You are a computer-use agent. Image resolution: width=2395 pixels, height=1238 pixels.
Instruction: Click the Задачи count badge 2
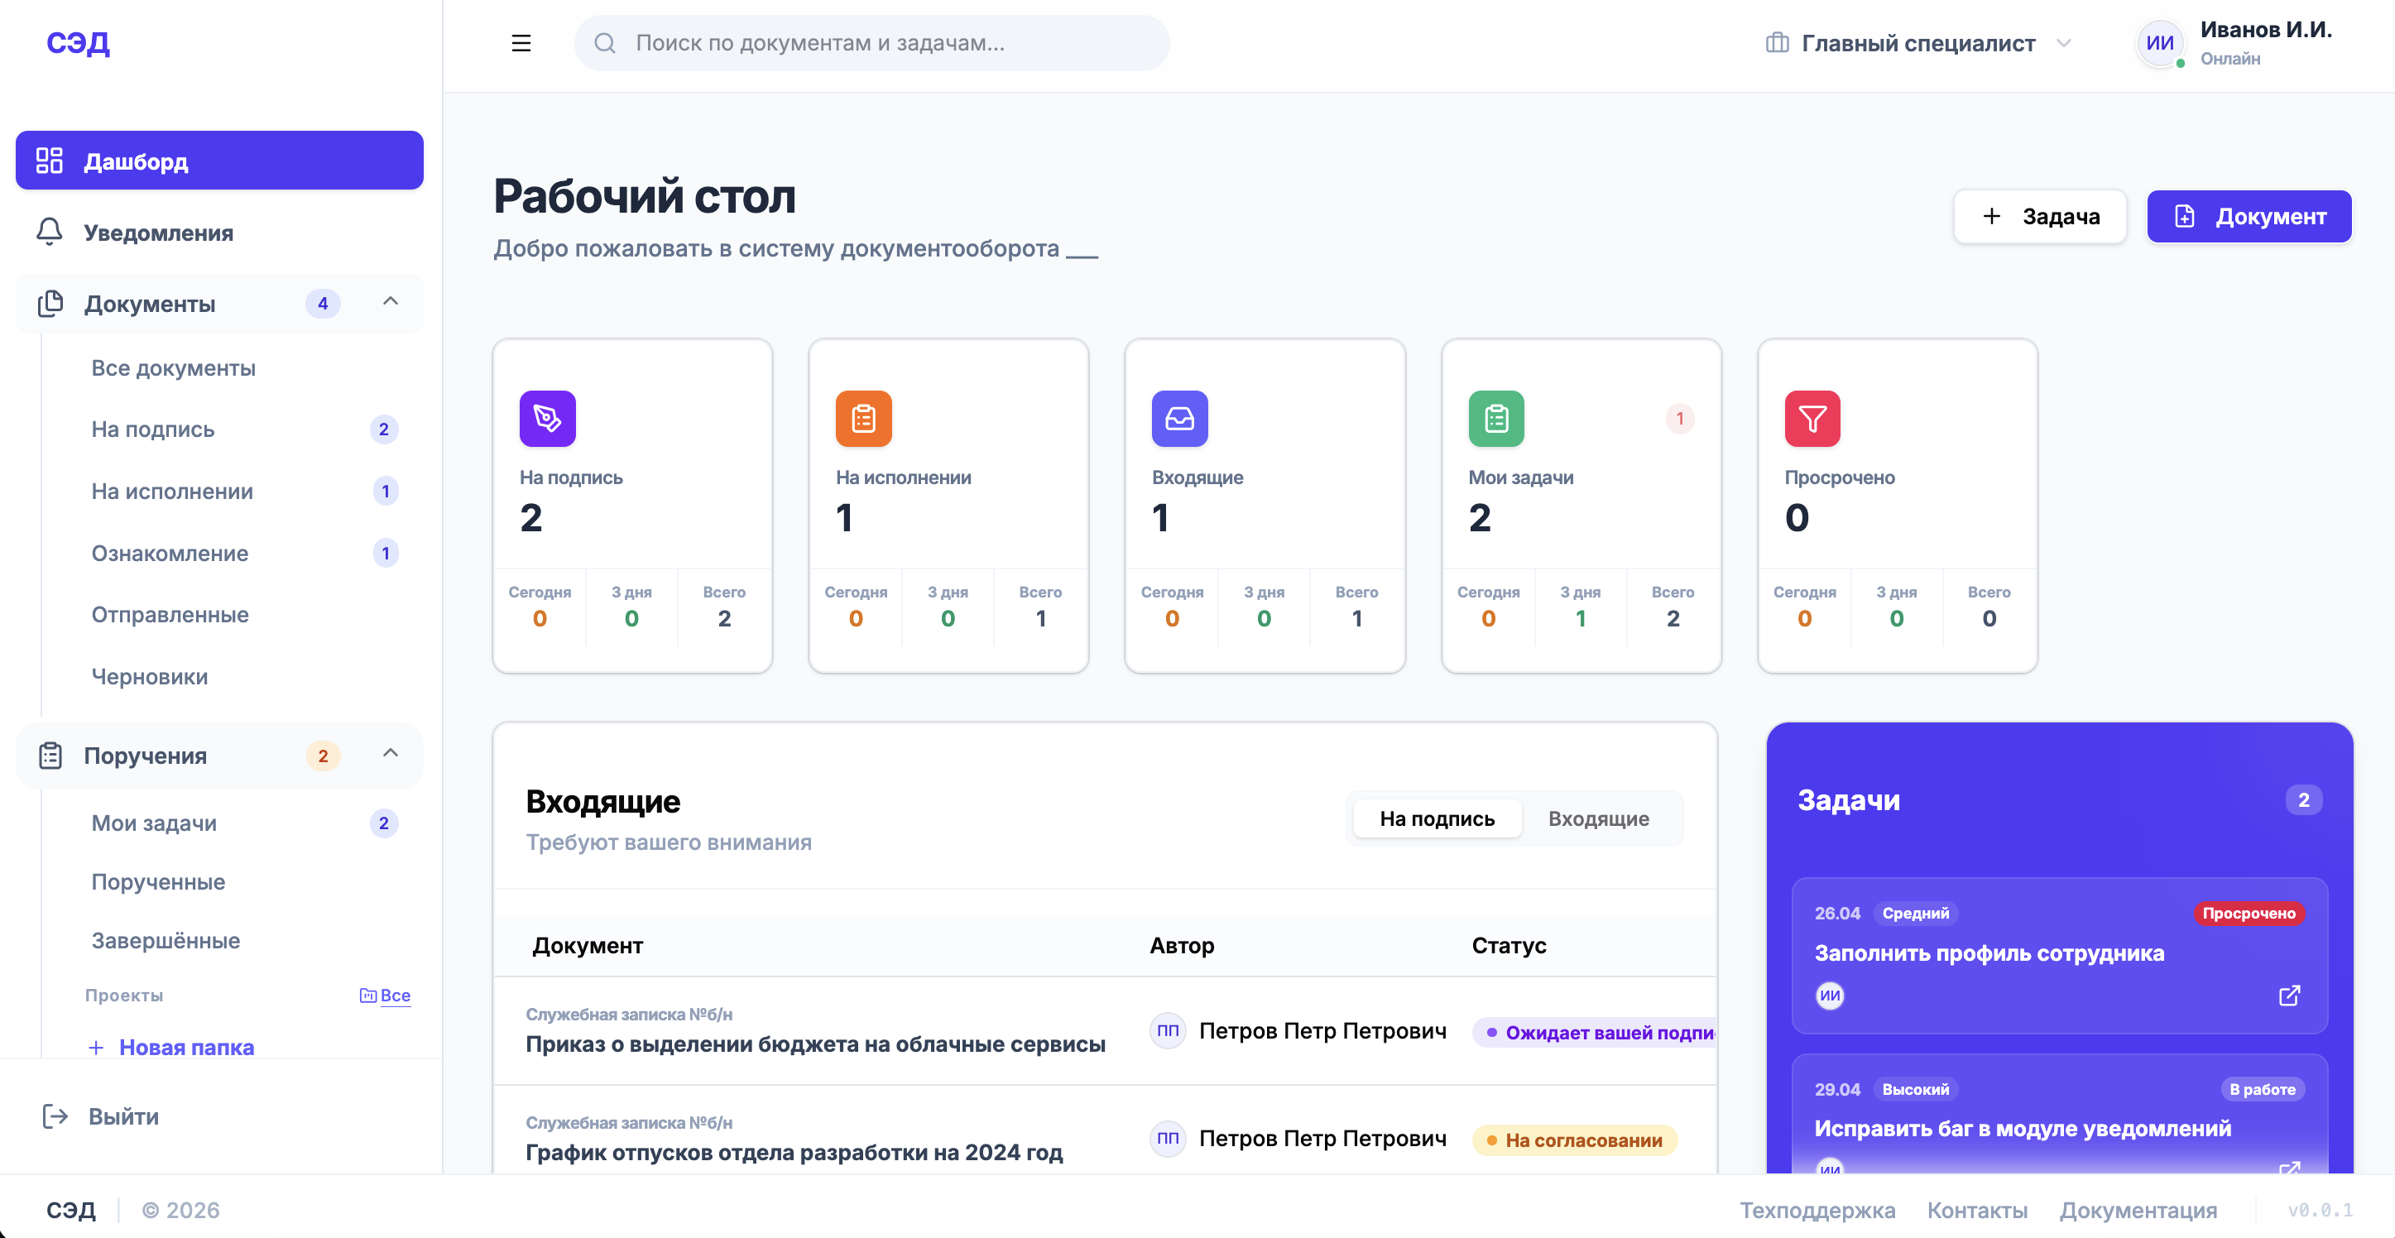point(2303,800)
